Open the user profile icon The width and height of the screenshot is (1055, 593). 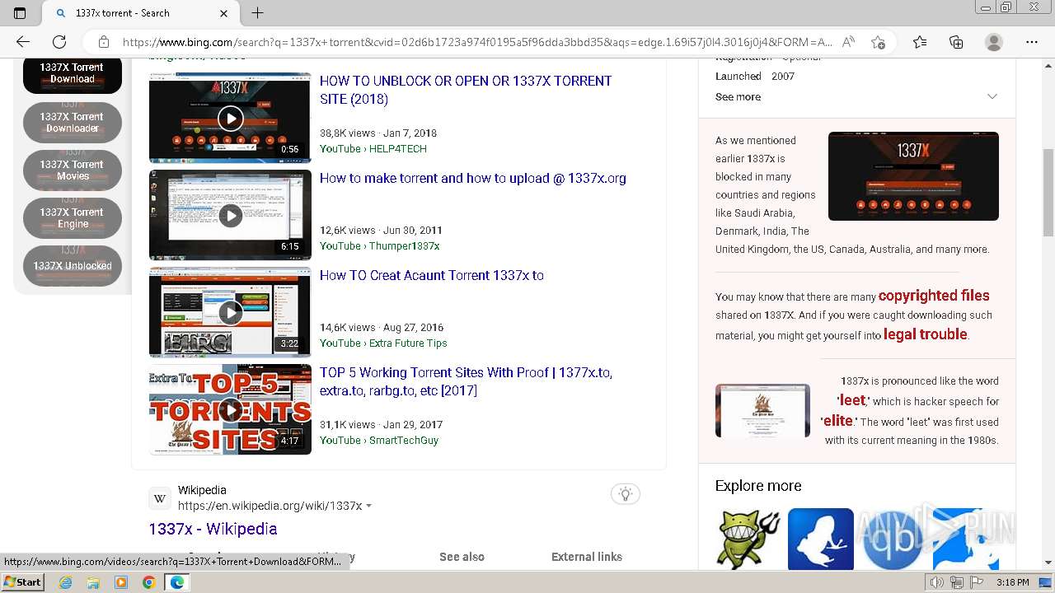tap(994, 42)
